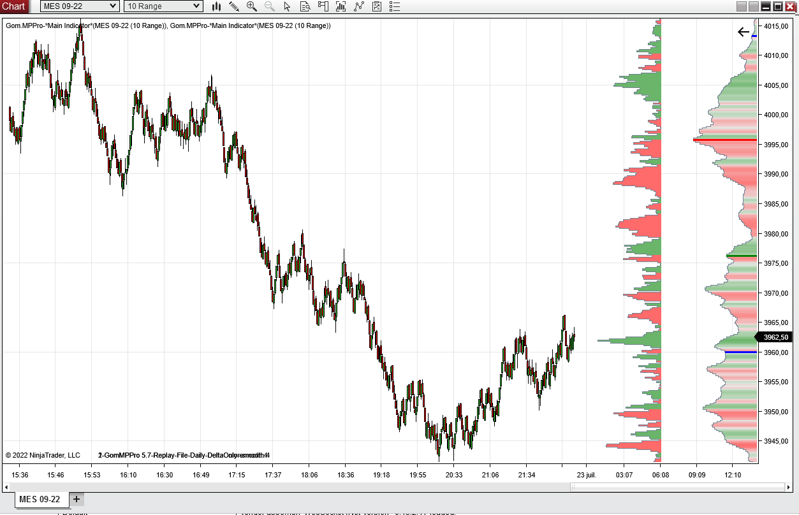Click the 19:55 time axis label

418,475
